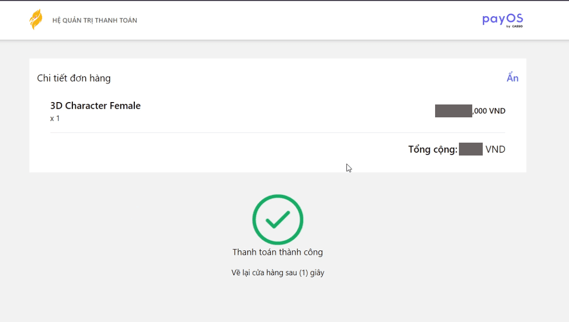The width and height of the screenshot is (569, 322).
Task: Select the 3D Character Female item name
Action: point(95,106)
